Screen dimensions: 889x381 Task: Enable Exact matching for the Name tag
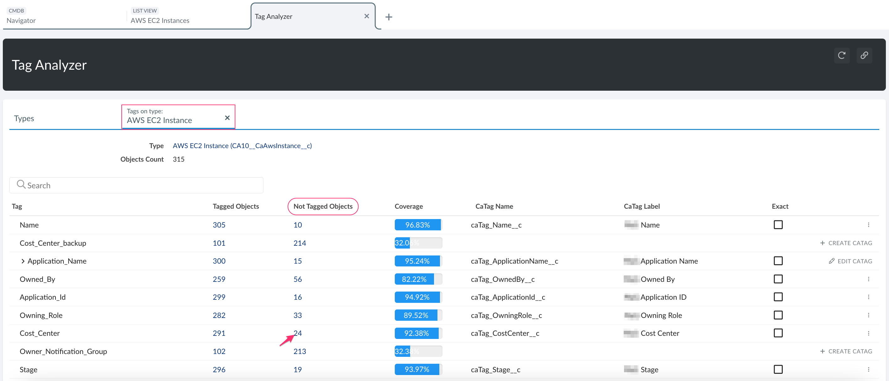coord(778,224)
